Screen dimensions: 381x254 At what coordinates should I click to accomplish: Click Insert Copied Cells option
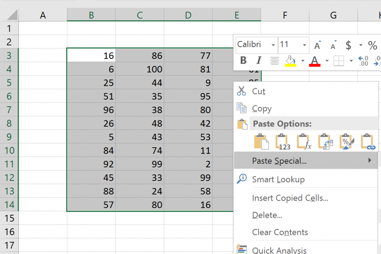pyautogui.click(x=290, y=198)
